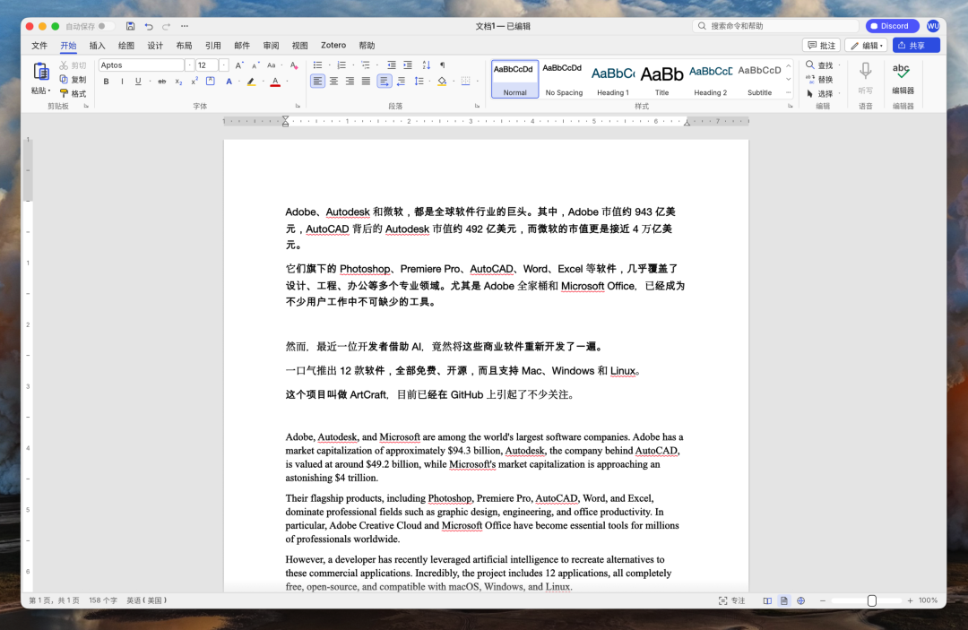Click the Paste clipboard icon
Viewport: 968px width, 630px height.
[40, 73]
